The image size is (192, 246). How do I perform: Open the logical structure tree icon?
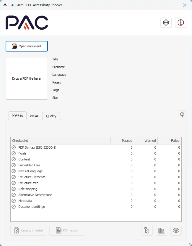(147, 230)
